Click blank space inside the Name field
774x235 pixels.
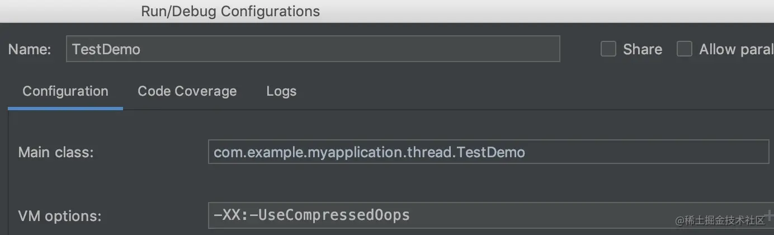[x=364, y=49]
